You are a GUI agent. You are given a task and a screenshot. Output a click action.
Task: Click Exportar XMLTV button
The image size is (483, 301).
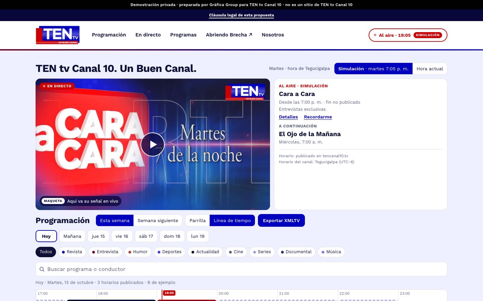(x=281, y=220)
